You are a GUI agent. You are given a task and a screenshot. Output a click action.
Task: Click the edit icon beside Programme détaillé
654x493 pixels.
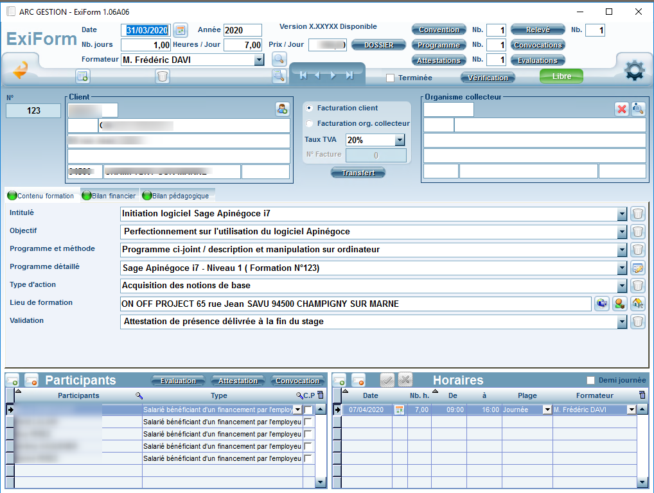(x=637, y=268)
